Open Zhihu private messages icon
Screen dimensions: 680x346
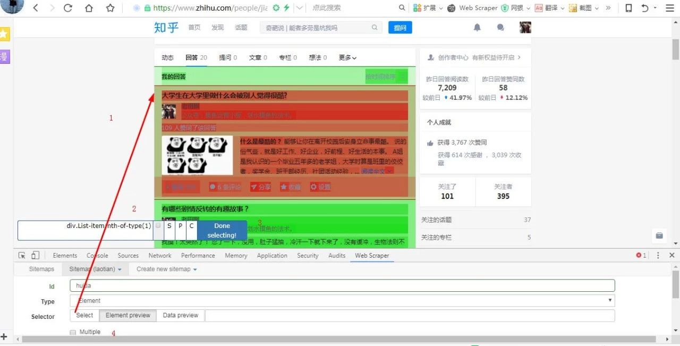pos(500,27)
